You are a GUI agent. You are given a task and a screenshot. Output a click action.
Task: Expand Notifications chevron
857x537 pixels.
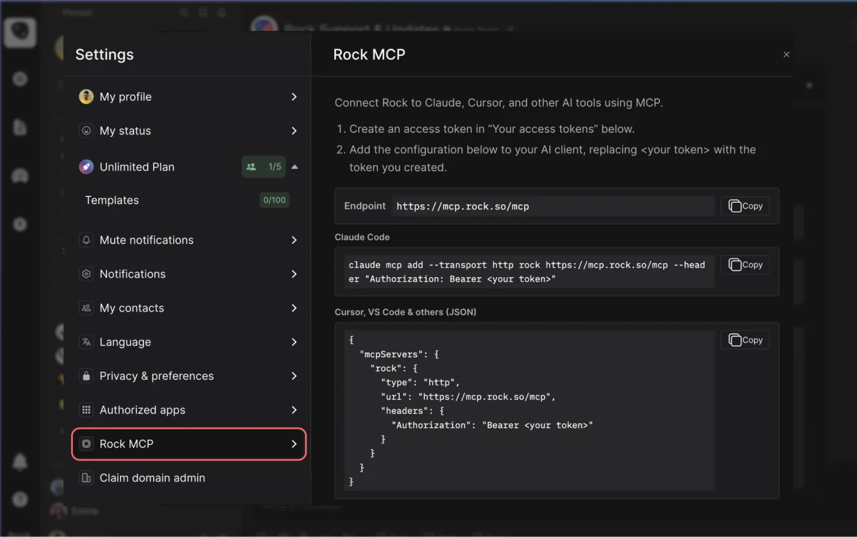click(294, 274)
